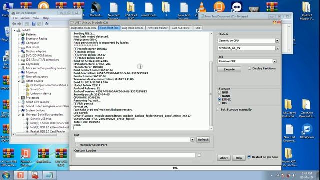
Task: Collapse the dell-PC root node
Action: (x=14, y=30)
